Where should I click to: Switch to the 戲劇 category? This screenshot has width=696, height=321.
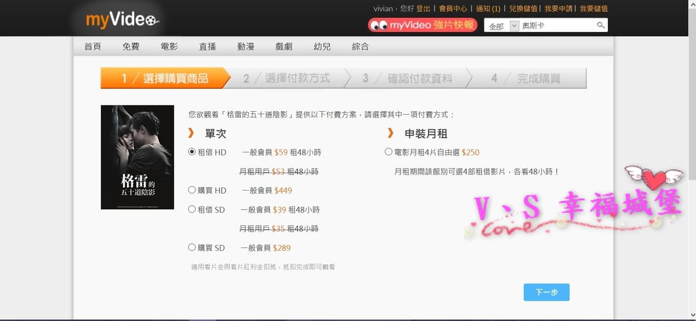284,46
